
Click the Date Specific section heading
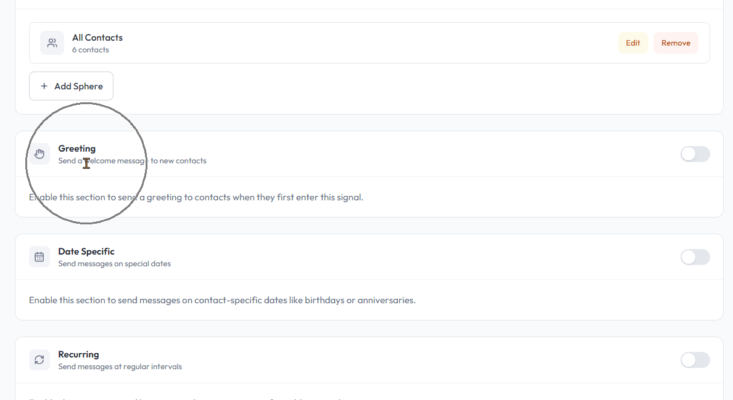(86, 251)
